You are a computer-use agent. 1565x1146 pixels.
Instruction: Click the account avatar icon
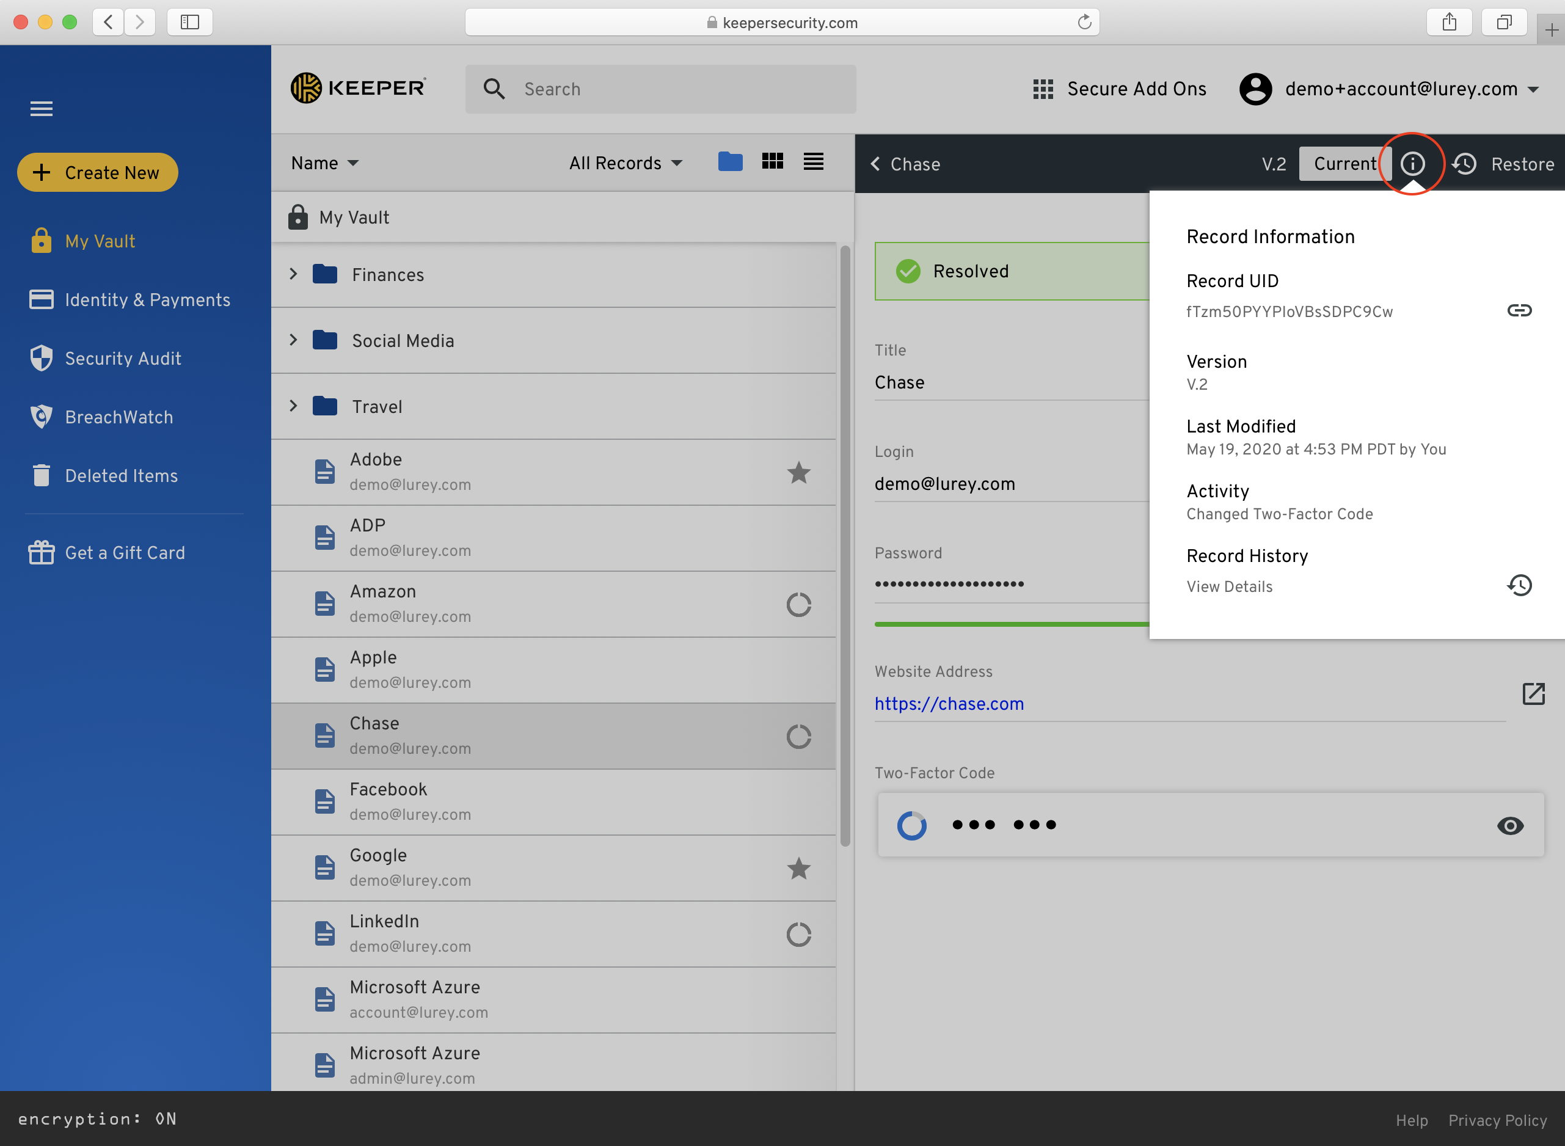(1255, 89)
